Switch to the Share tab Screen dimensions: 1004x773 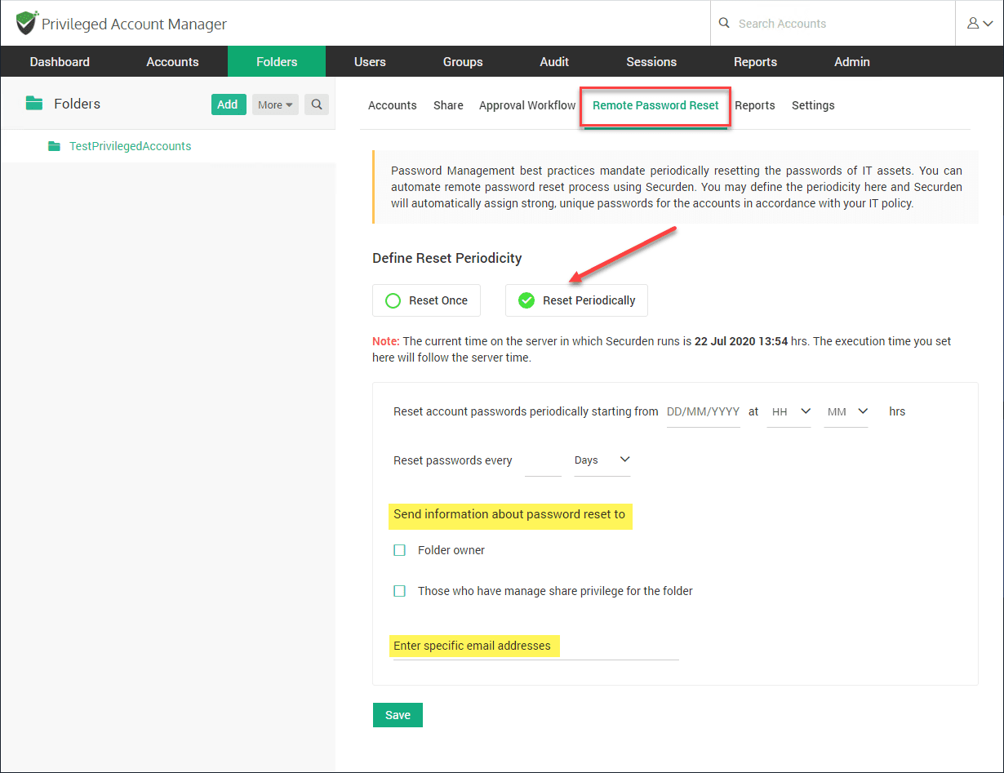448,105
